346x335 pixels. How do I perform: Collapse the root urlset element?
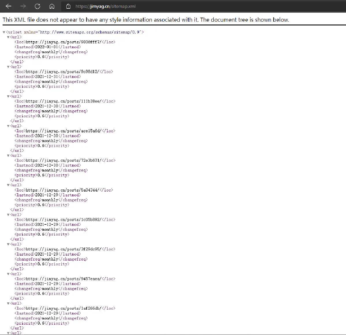coord(4,32)
